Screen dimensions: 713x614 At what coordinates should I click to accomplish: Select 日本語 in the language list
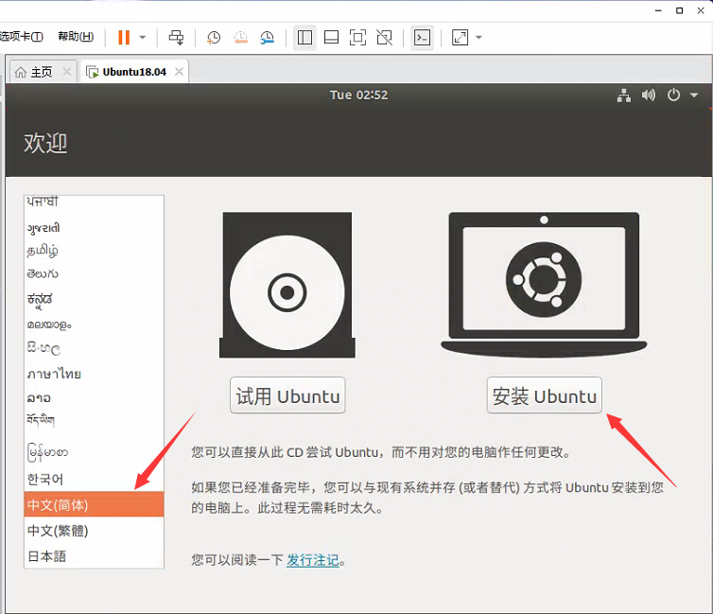tap(94, 555)
